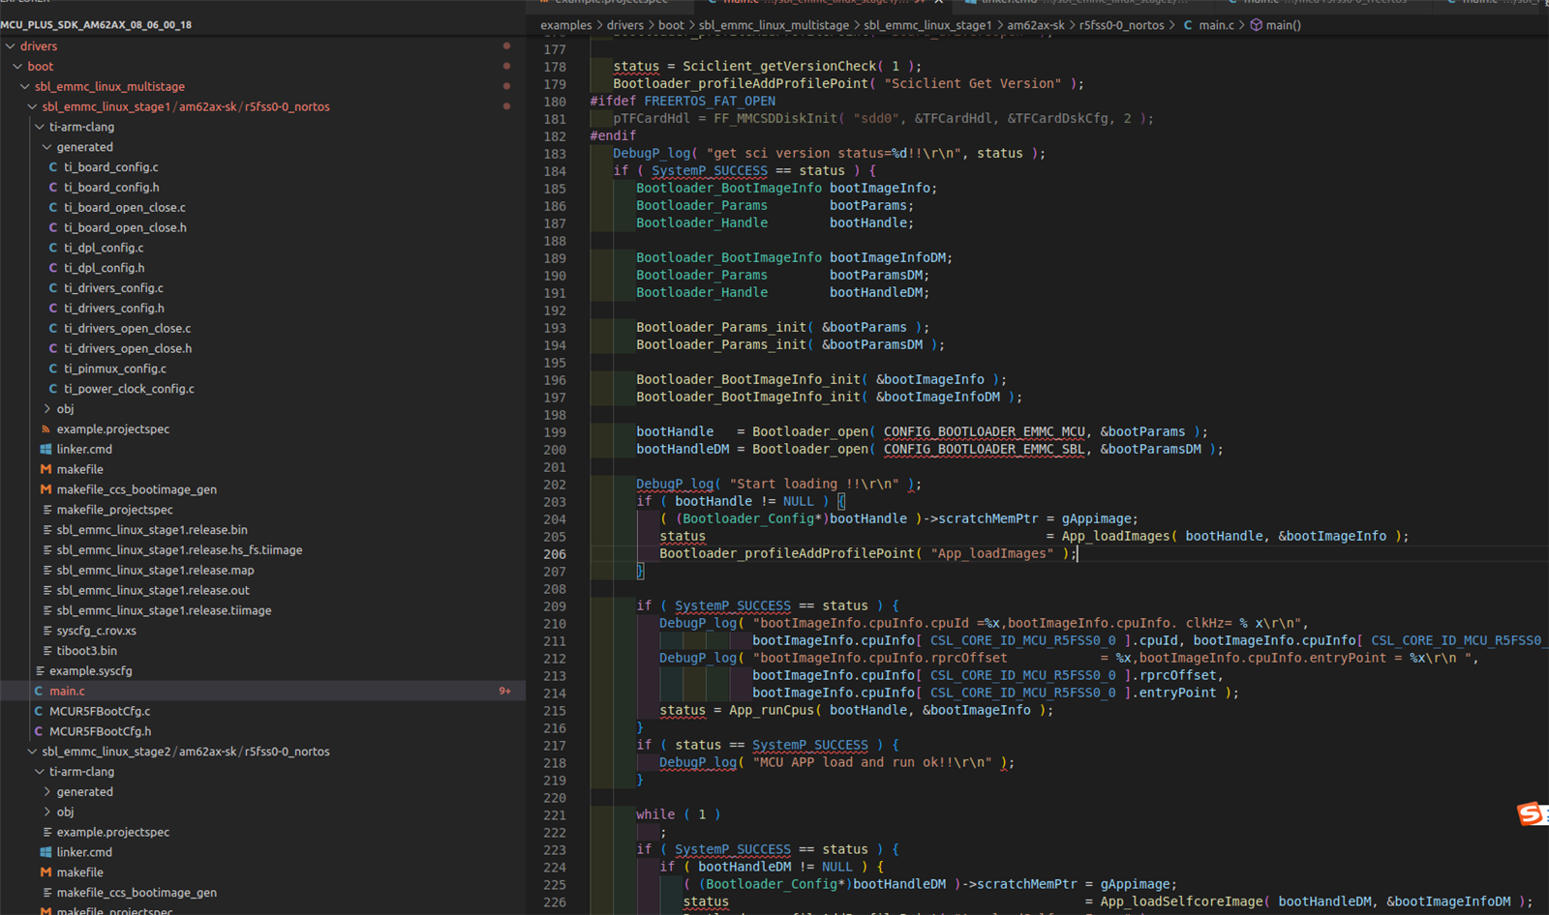The height and width of the screenshot is (915, 1549).
Task: Click the C icon of MCUR5FBootCfg.c
Action: coord(39,712)
